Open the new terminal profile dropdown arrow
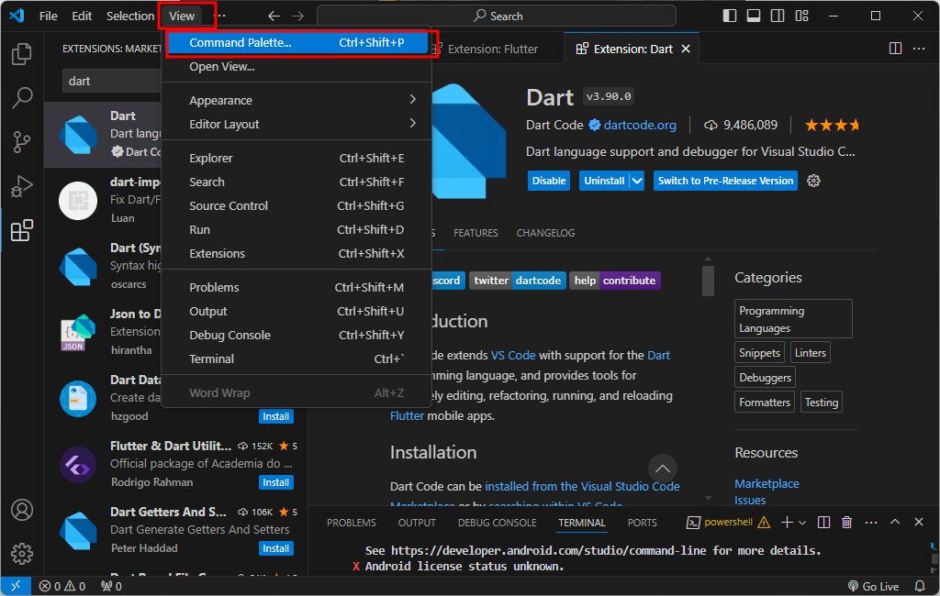Image resolution: width=940 pixels, height=596 pixels. pyautogui.click(x=802, y=523)
